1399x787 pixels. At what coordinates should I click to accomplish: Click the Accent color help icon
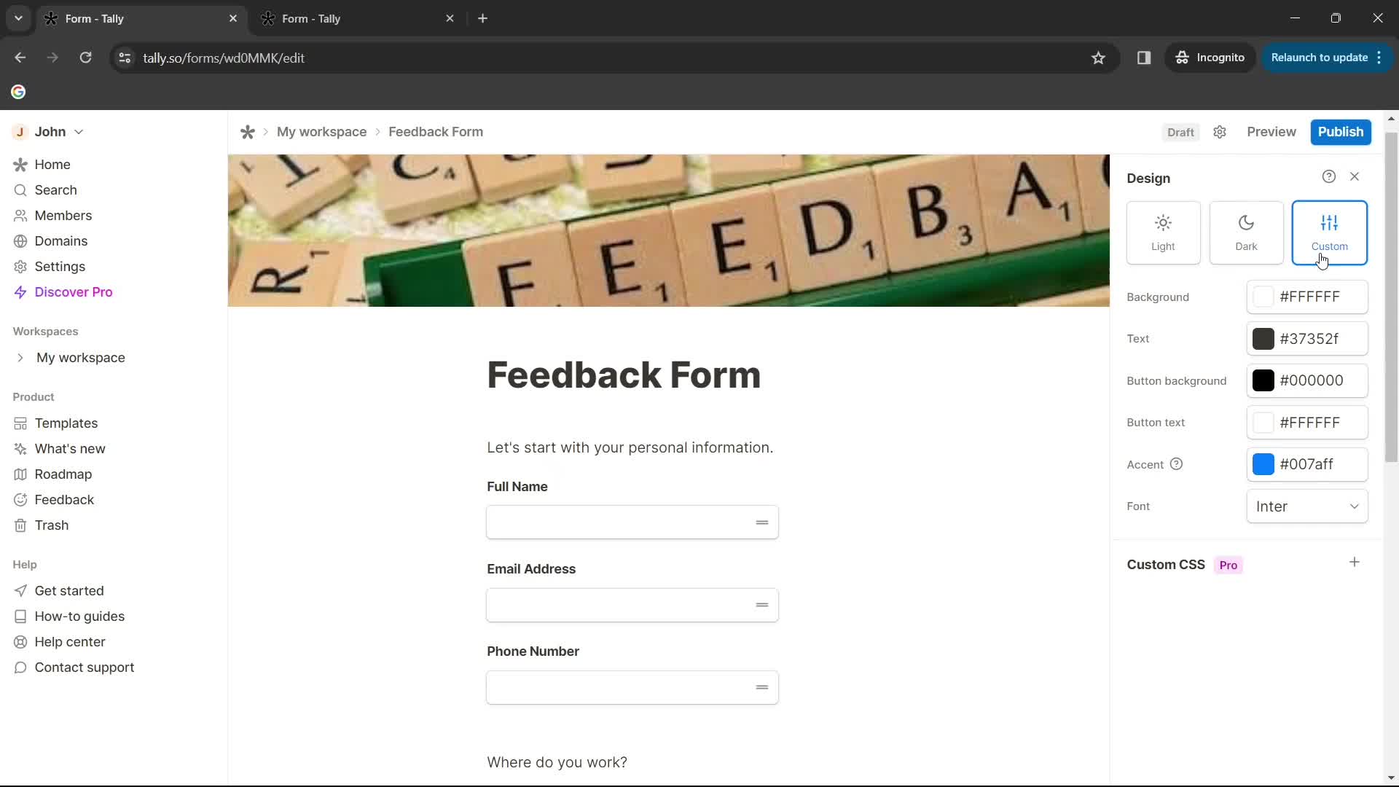pyautogui.click(x=1177, y=464)
